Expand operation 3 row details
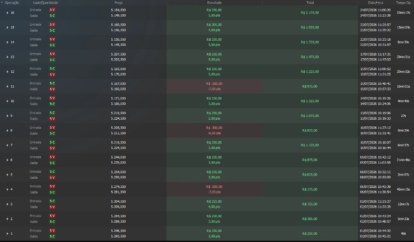Image resolution: width=414 pixels, height=242 pixels. [7, 204]
